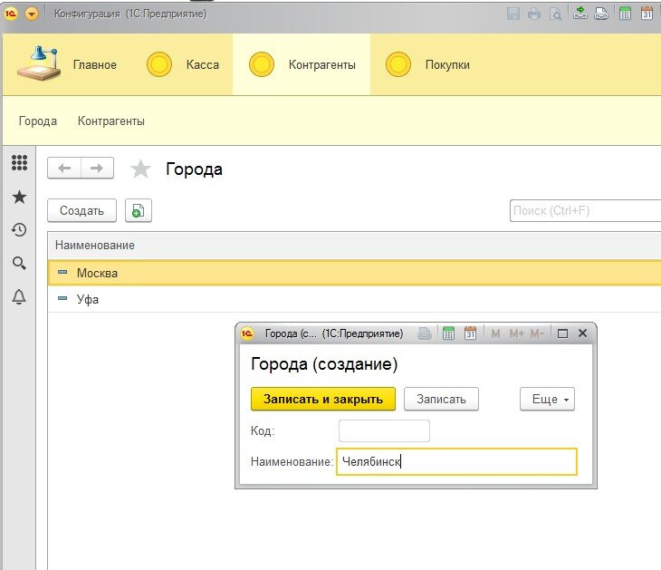The height and width of the screenshot is (570, 661).
Task: Click the go to link icon in the top toolbar
Action: (x=601, y=14)
